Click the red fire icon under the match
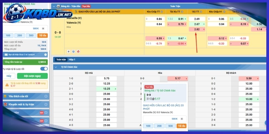Image resolution: width=269 pixels, height=134 pixels. [x=78, y=52]
